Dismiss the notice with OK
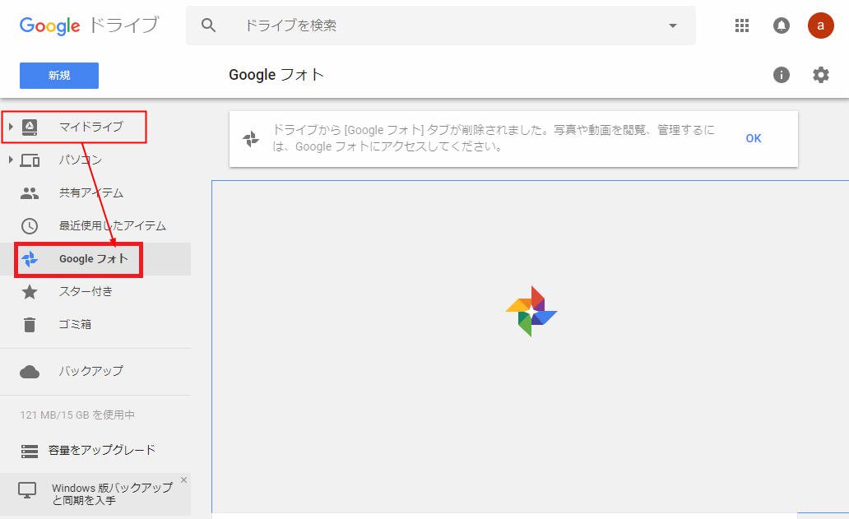Image resolution: width=849 pixels, height=519 pixels. coord(754,138)
